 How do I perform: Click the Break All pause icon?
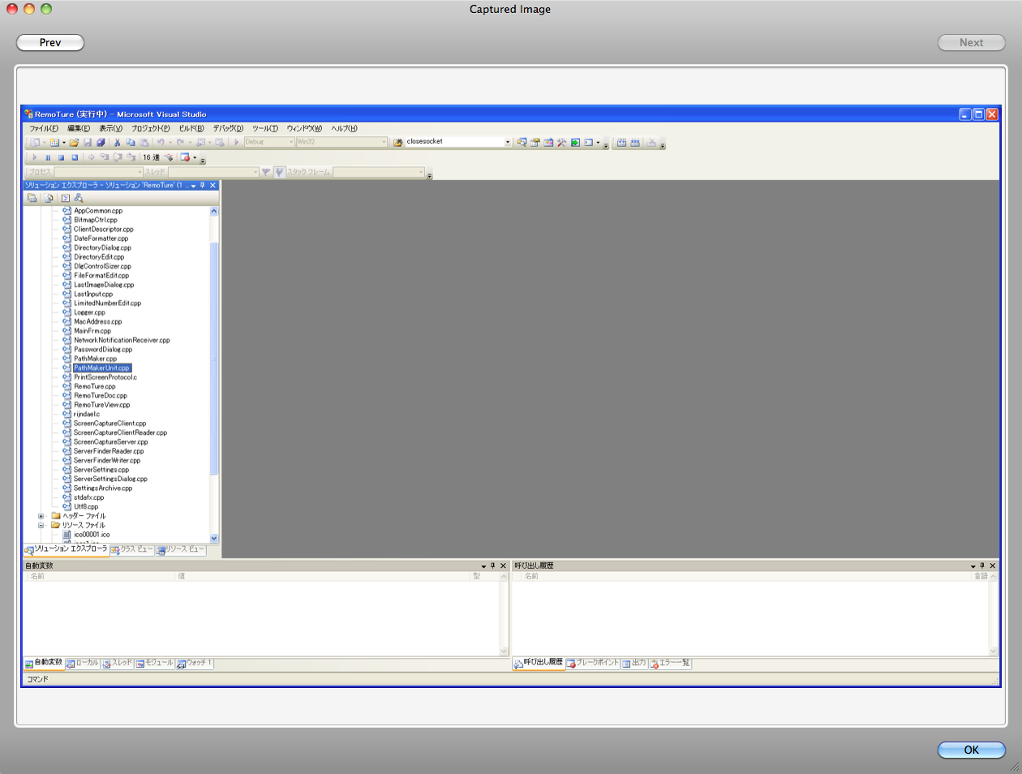48,157
